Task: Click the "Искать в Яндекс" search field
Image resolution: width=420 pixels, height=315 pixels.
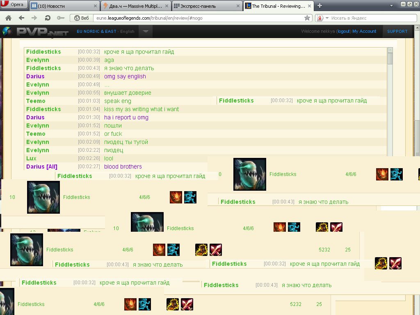Action: [373, 18]
